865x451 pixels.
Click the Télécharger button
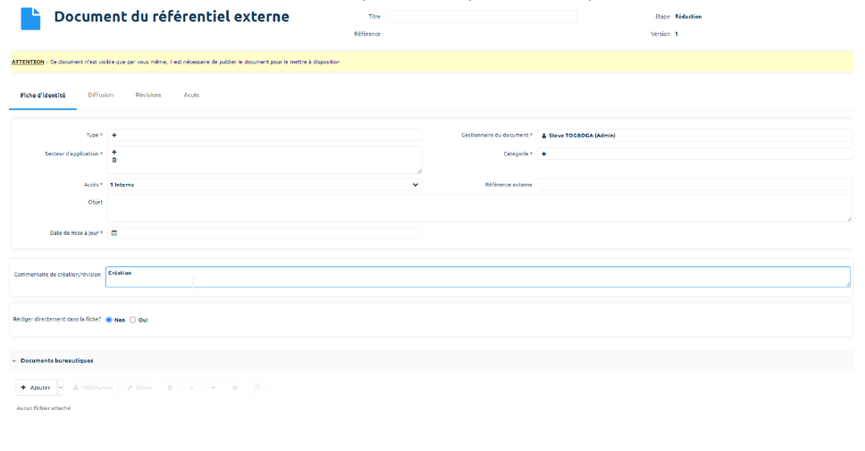(x=93, y=388)
